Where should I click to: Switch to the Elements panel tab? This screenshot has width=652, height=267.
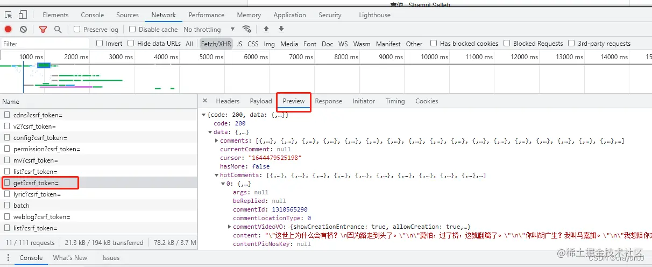tap(55, 15)
